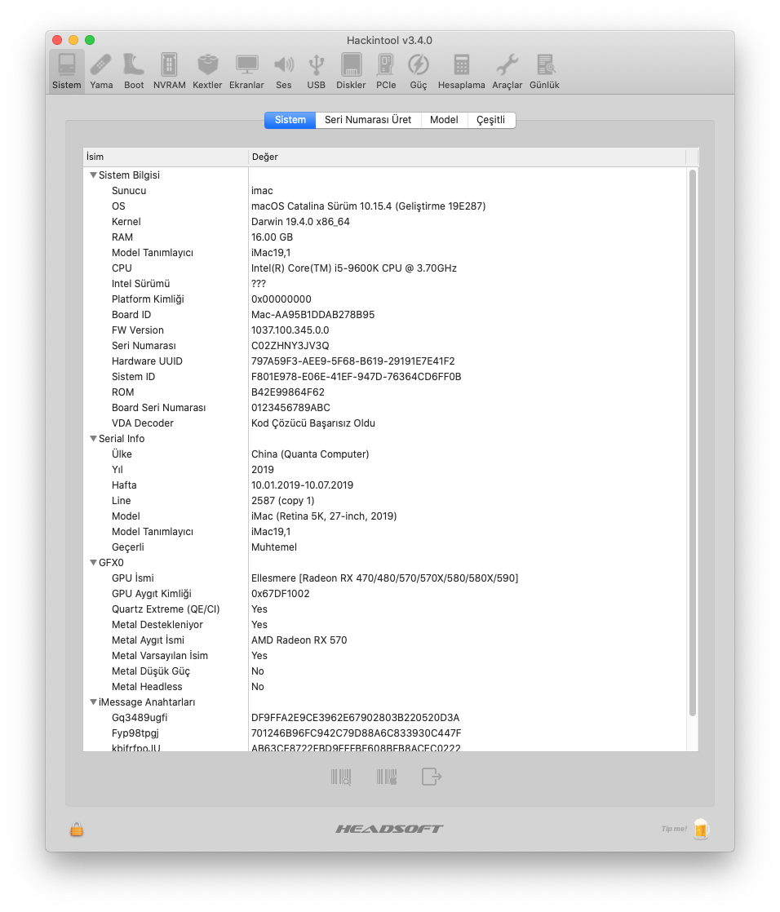This screenshot has width=780, height=912.
Task: Select the Diskler disk icon
Action: (351, 70)
